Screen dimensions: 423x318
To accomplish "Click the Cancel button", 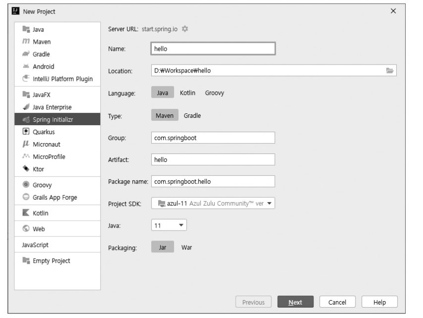I will (x=337, y=302).
